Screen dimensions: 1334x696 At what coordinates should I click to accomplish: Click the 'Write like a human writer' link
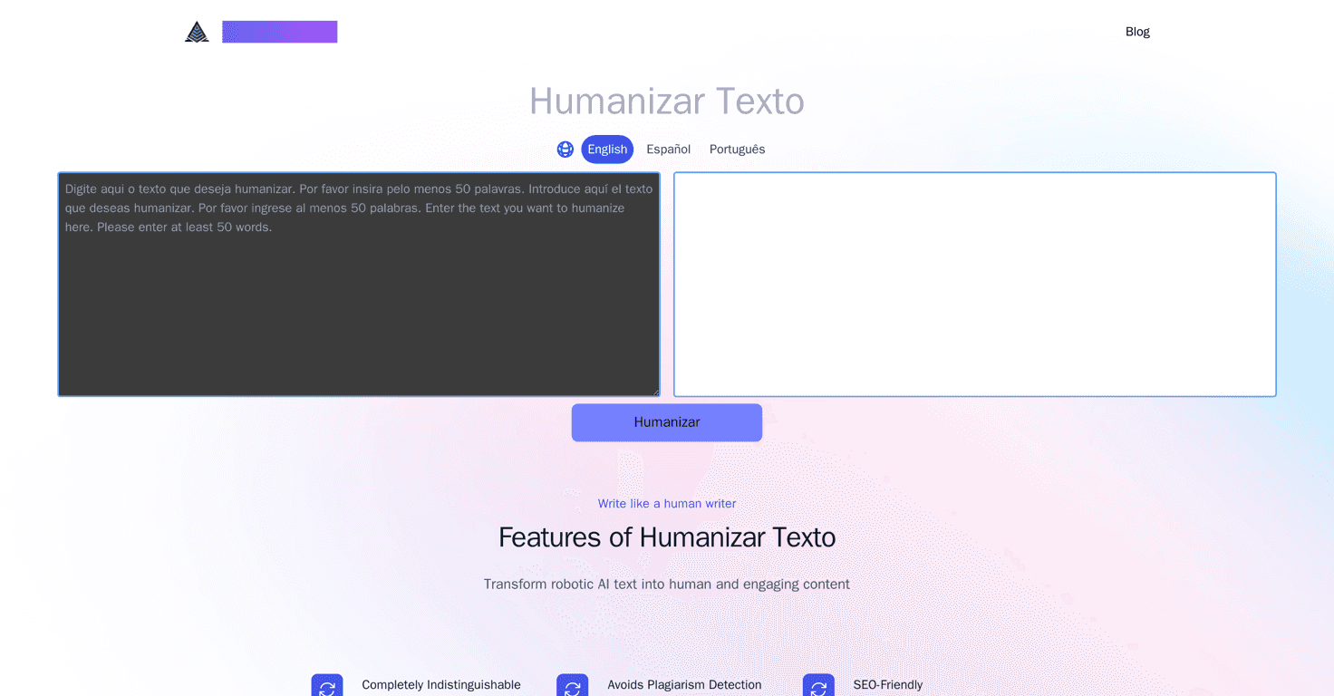coord(666,503)
